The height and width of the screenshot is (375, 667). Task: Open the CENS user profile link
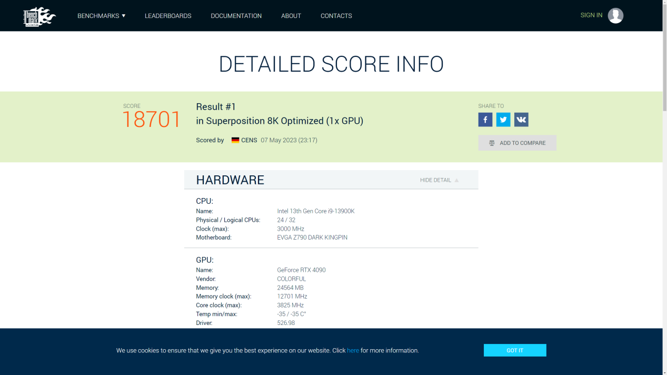click(x=249, y=140)
